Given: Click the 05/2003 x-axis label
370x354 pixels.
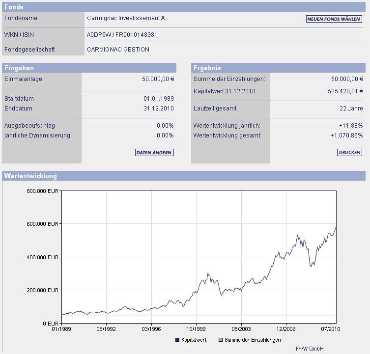Looking at the screenshot, I should pyautogui.click(x=241, y=329).
